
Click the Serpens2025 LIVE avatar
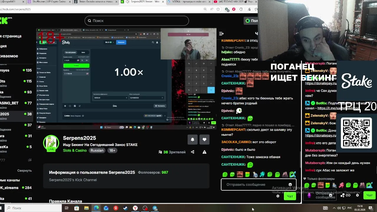51,143
